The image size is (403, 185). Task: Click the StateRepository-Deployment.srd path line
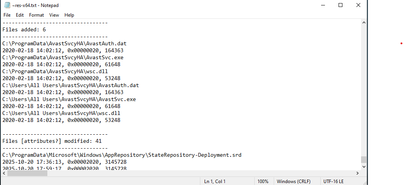[x=122, y=155]
